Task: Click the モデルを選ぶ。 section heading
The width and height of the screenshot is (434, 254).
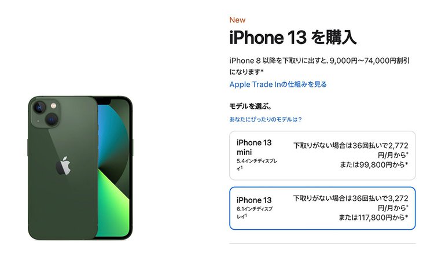Action: pyautogui.click(x=251, y=106)
